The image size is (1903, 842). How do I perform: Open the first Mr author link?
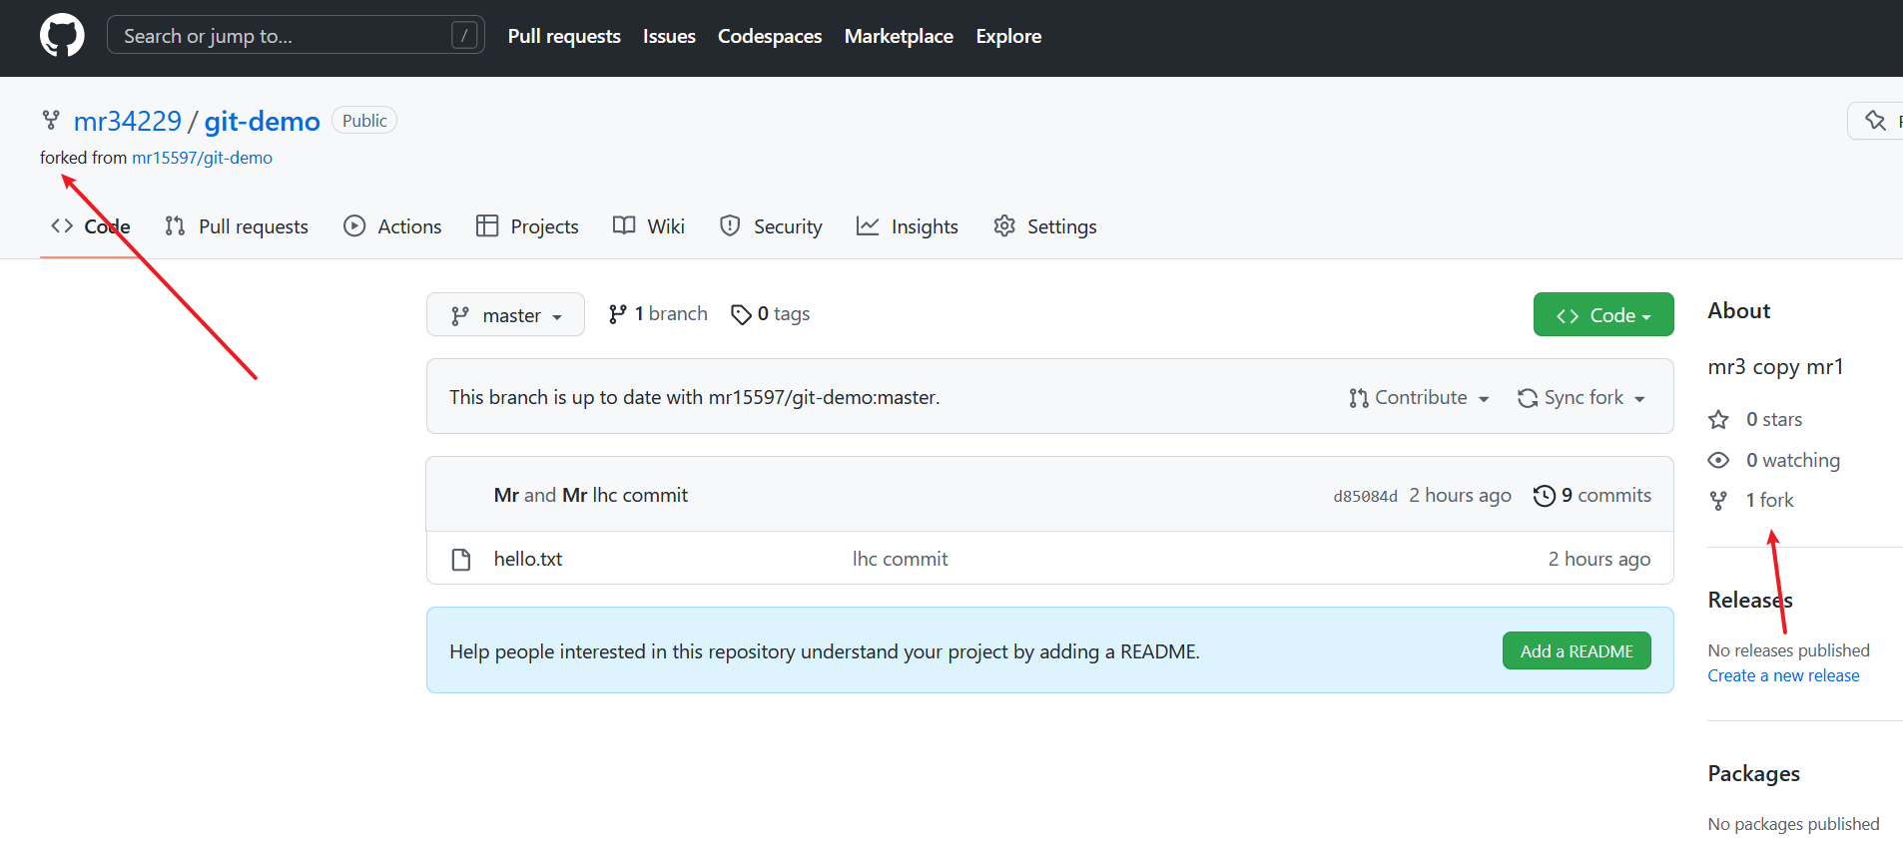506,495
